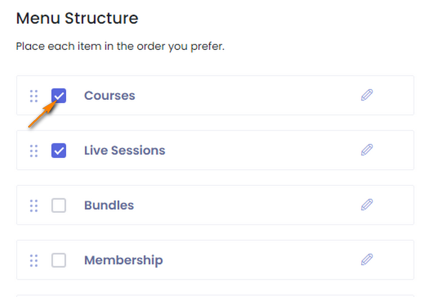Select the Live Sessions drag handle dots
This screenshot has height=297, width=424.
[34, 151]
